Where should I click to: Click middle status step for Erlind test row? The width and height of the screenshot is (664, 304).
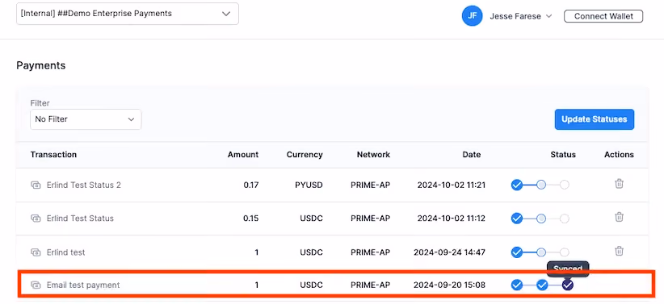point(541,252)
